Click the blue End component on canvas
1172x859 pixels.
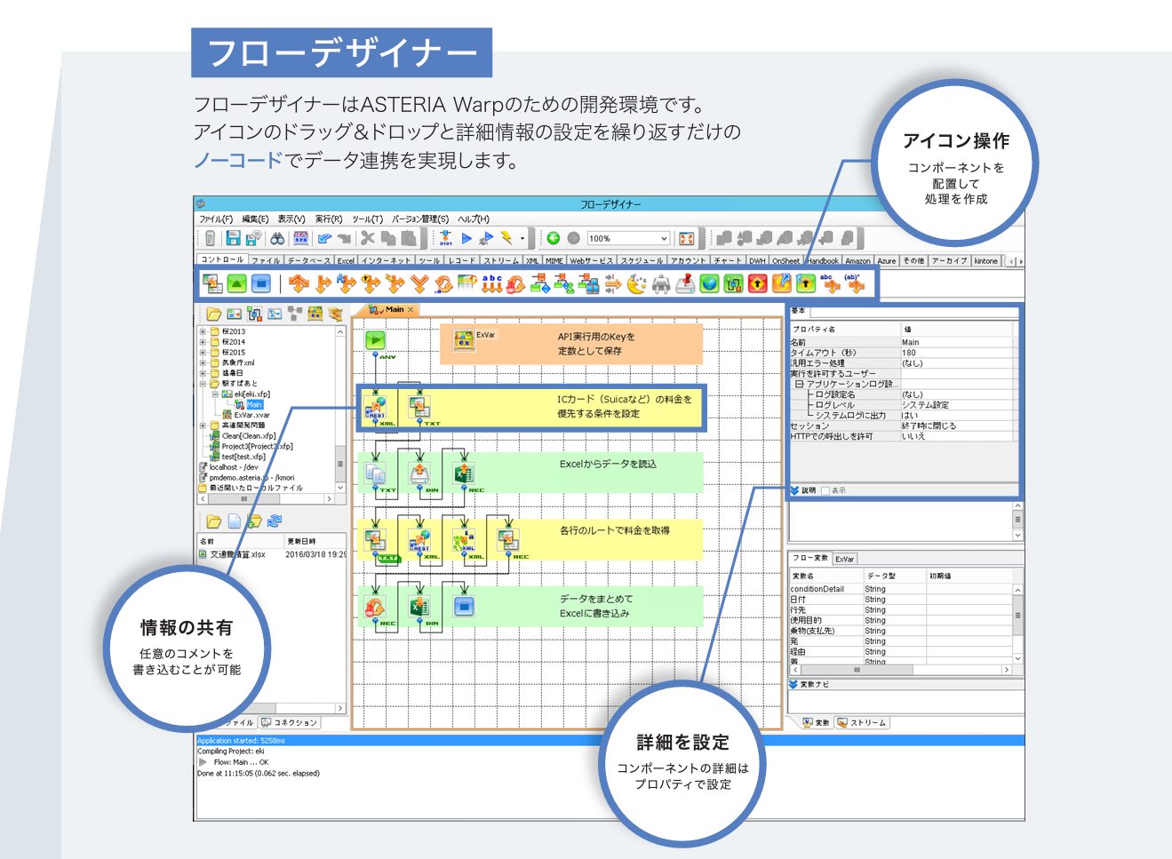[x=464, y=607]
